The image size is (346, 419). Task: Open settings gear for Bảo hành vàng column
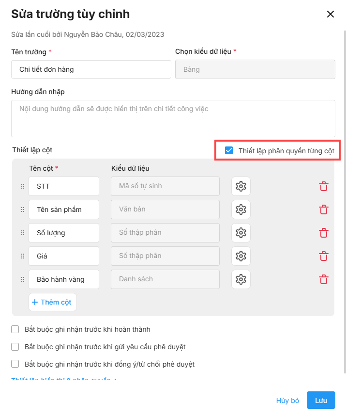(x=241, y=279)
